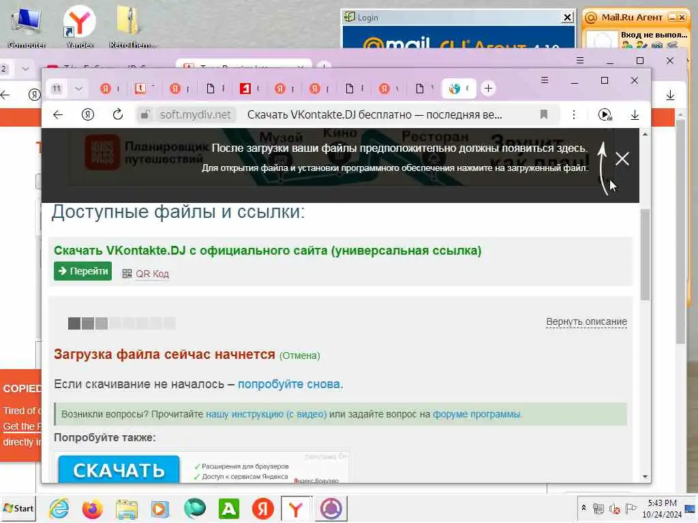Click the Вернуть описание link
Viewport: 698px width, 523px height.
tap(586, 321)
